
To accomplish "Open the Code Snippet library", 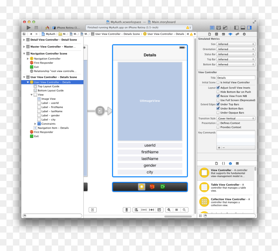I will point(223,163).
